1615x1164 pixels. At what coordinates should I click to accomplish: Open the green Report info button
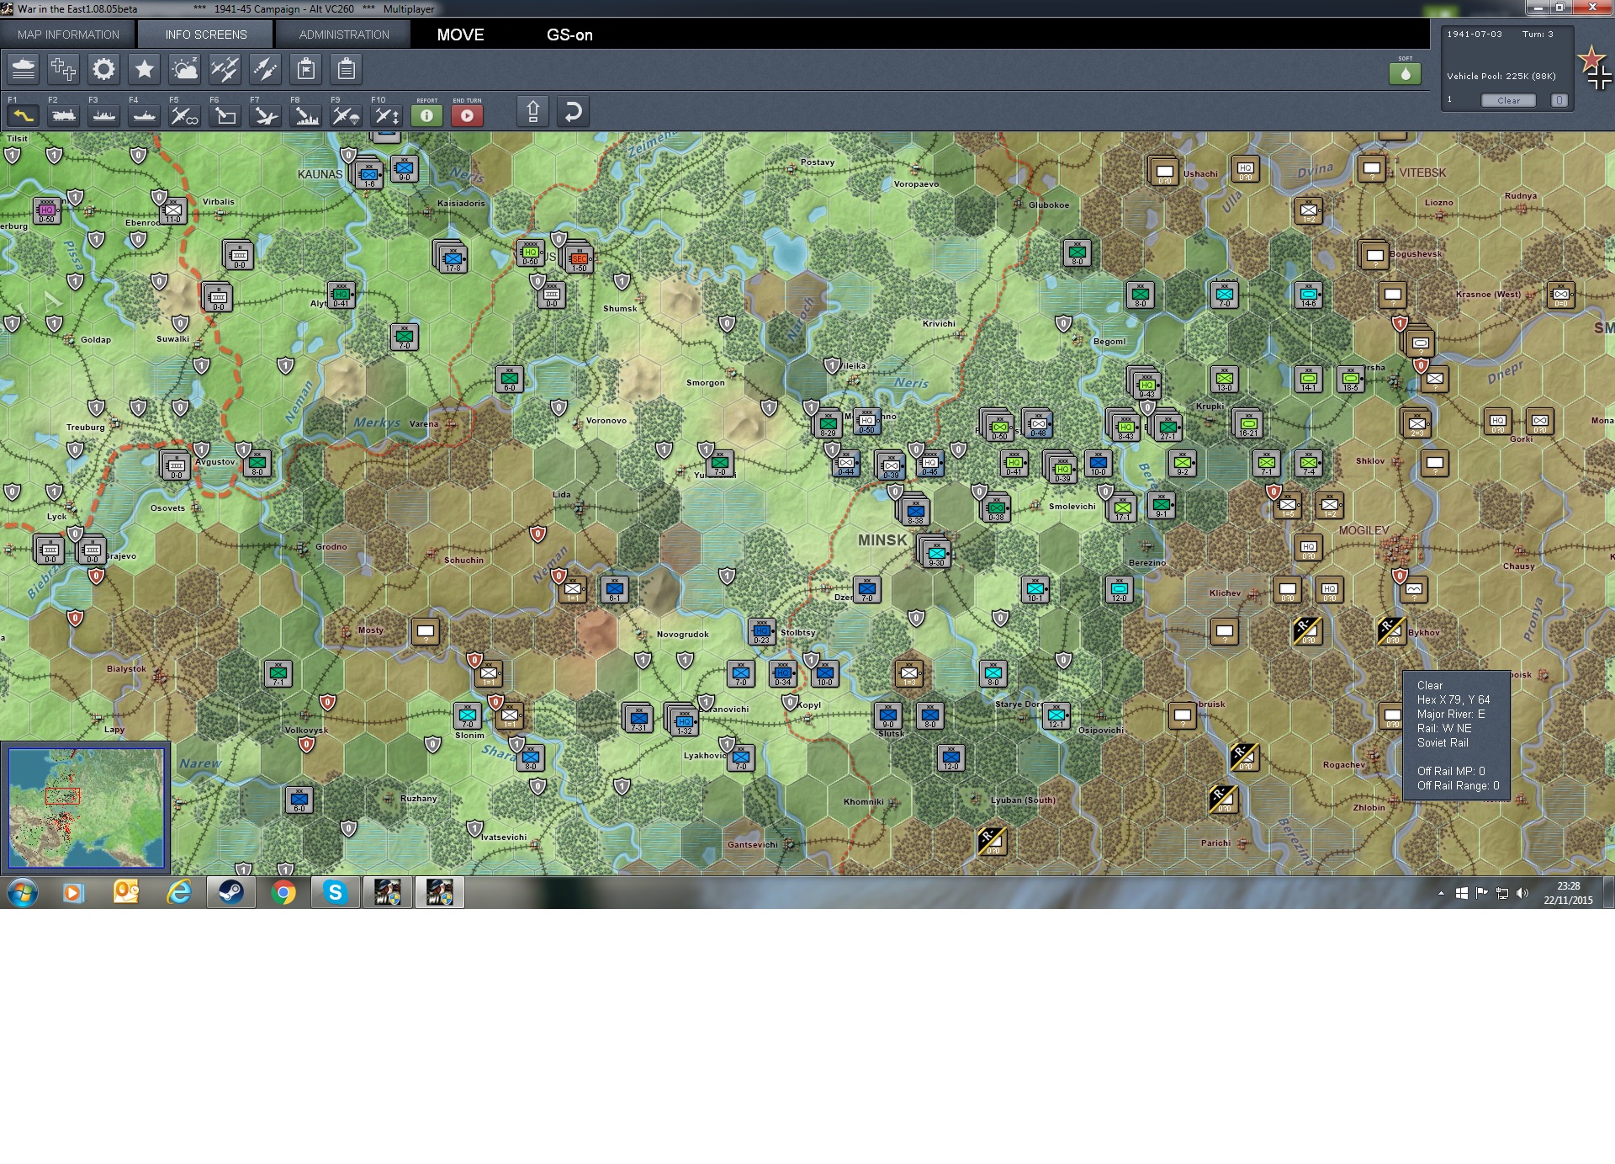(x=426, y=116)
